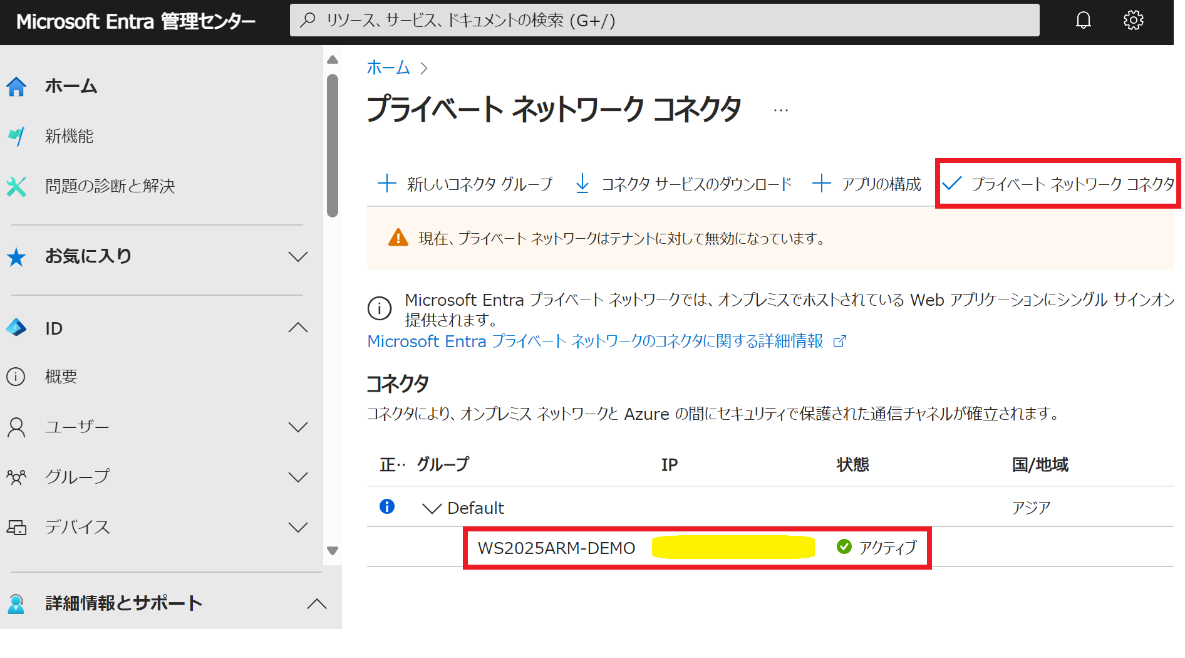The height and width of the screenshot is (658, 1185).
Task: Click 新しいコネクタ グループ button
Action: click(465, 184)
